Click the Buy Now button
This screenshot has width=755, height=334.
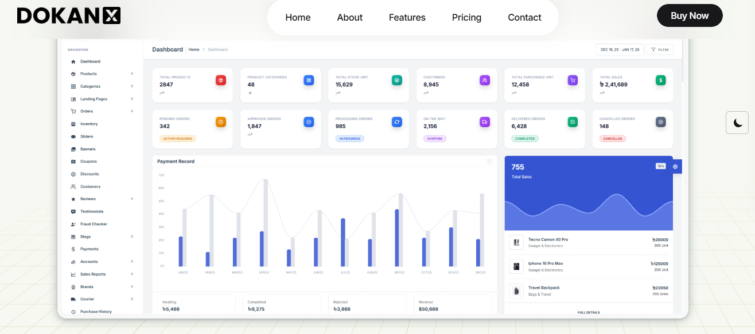tap(690, 15)
